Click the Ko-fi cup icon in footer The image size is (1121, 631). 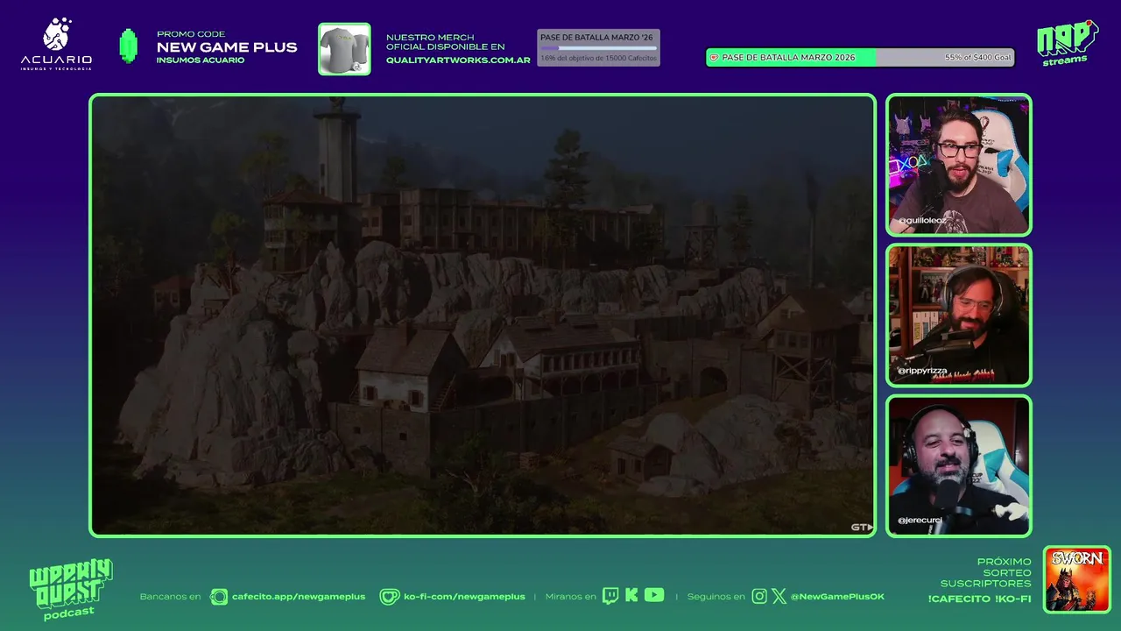tap(389, 597)
